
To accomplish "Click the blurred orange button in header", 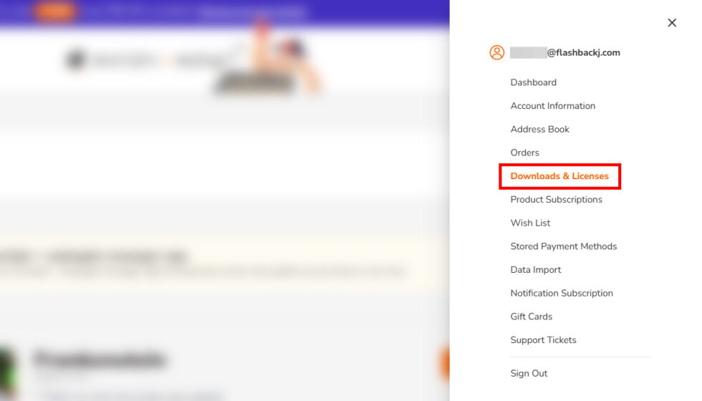I will pyautogui.click(x=55, y=11).
